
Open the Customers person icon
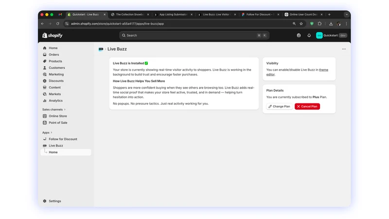(x=45, y=68)
